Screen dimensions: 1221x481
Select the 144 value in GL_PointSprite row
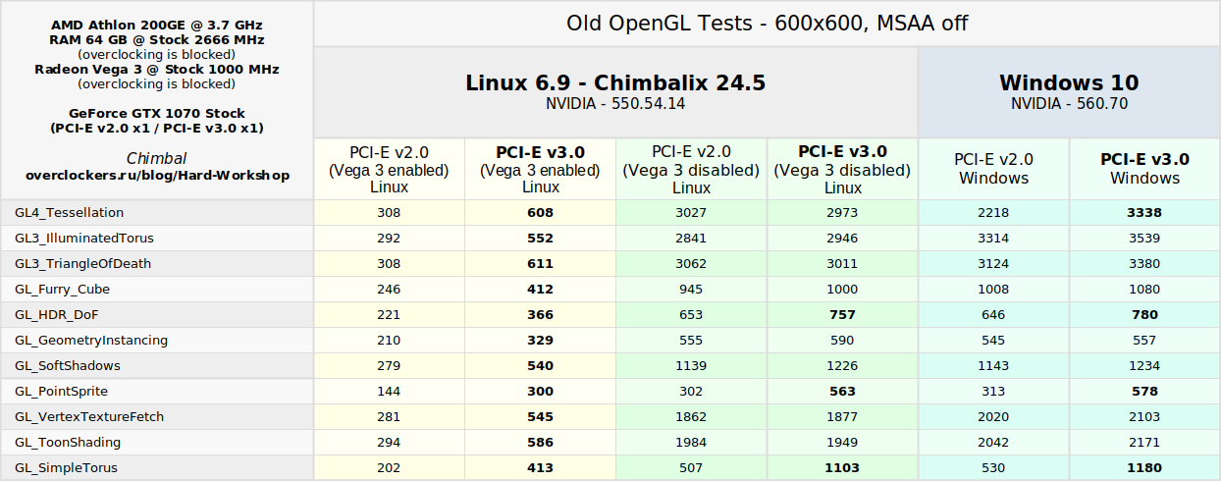click(389, 392)
